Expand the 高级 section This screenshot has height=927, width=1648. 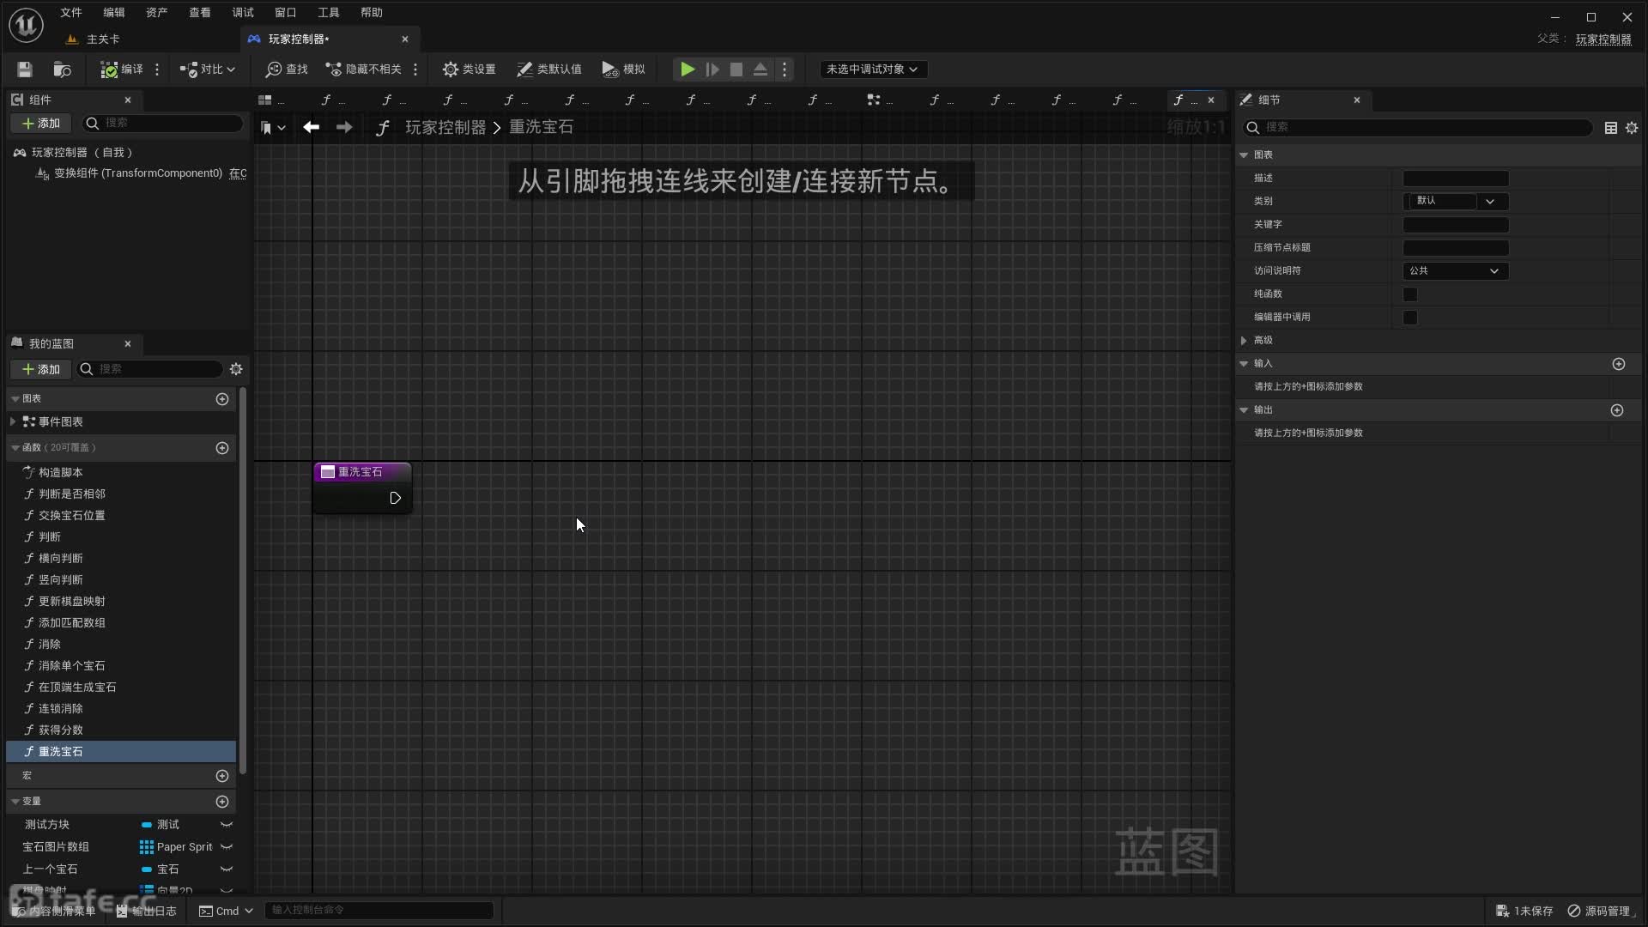coord(1245,341)
